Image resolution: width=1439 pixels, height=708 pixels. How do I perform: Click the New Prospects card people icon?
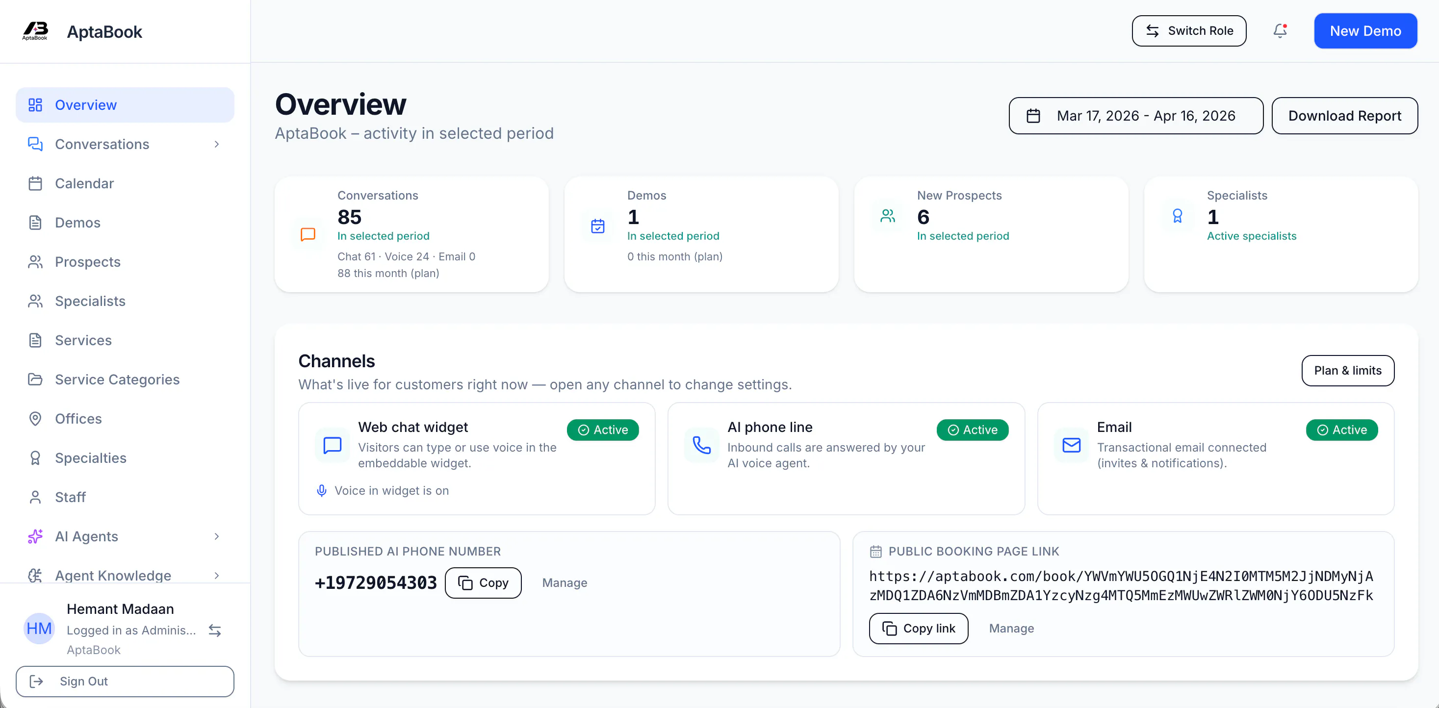coord(888,216)
